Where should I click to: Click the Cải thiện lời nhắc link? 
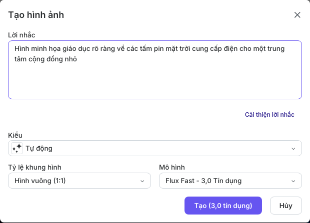click(269, 115)
